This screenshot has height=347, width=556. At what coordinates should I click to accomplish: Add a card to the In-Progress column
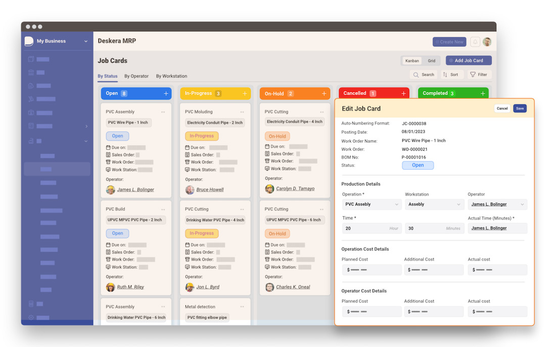click(245, 93)
